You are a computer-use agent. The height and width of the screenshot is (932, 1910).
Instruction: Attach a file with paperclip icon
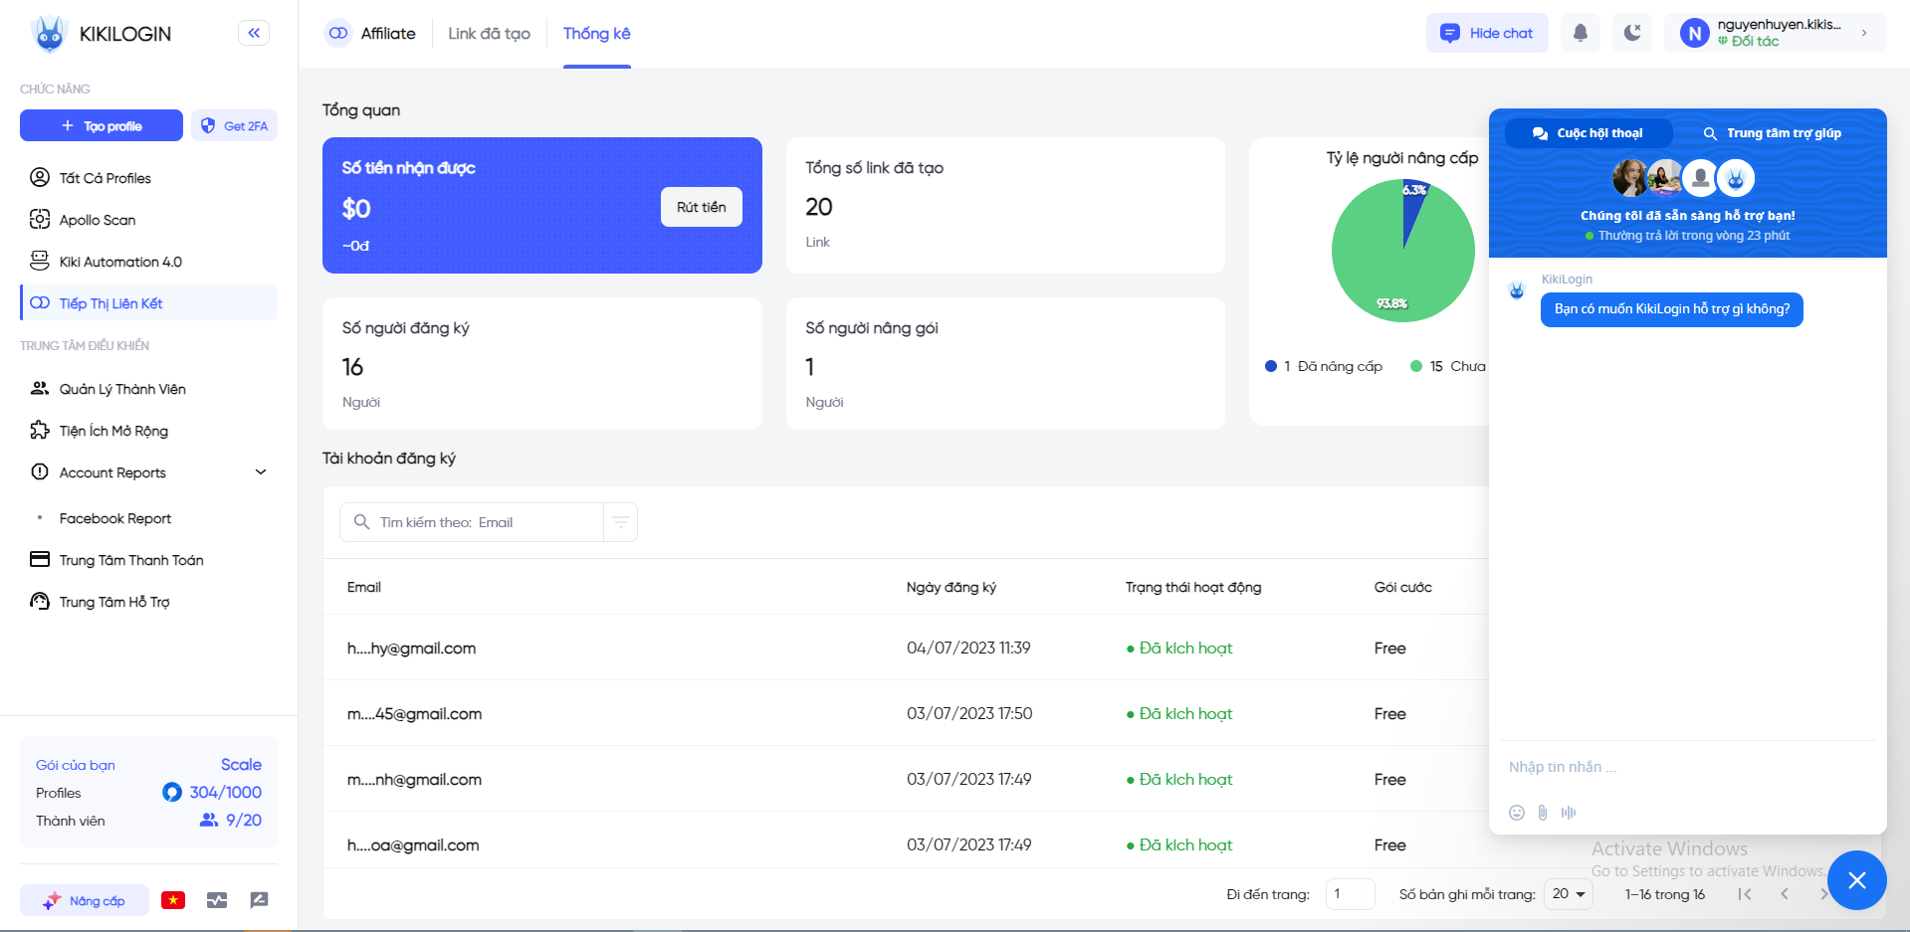pos(1543,813)
